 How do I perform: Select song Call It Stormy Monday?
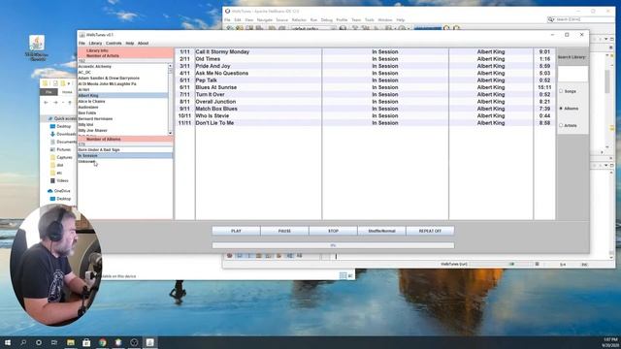(222, 51)
